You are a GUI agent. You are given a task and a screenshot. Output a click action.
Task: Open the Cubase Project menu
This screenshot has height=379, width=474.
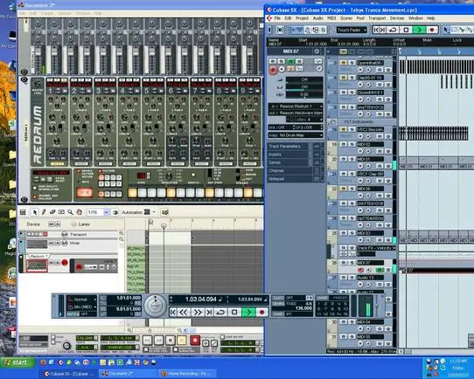pyautogui.click(x=302, y=18)
